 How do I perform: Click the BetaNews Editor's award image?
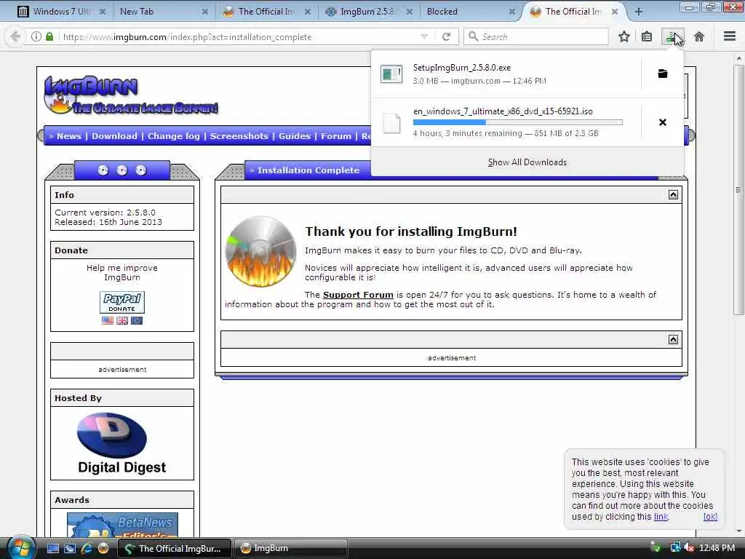122,524
